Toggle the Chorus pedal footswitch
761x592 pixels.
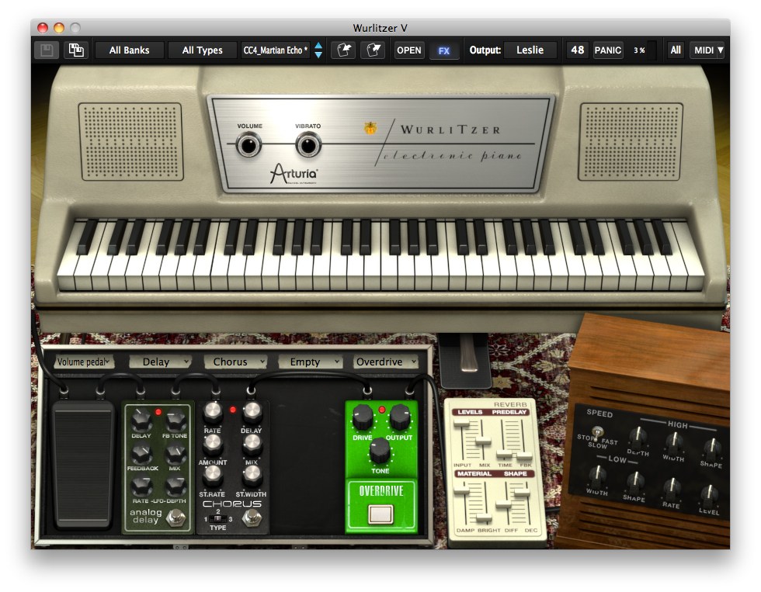(x=252, y=518)
